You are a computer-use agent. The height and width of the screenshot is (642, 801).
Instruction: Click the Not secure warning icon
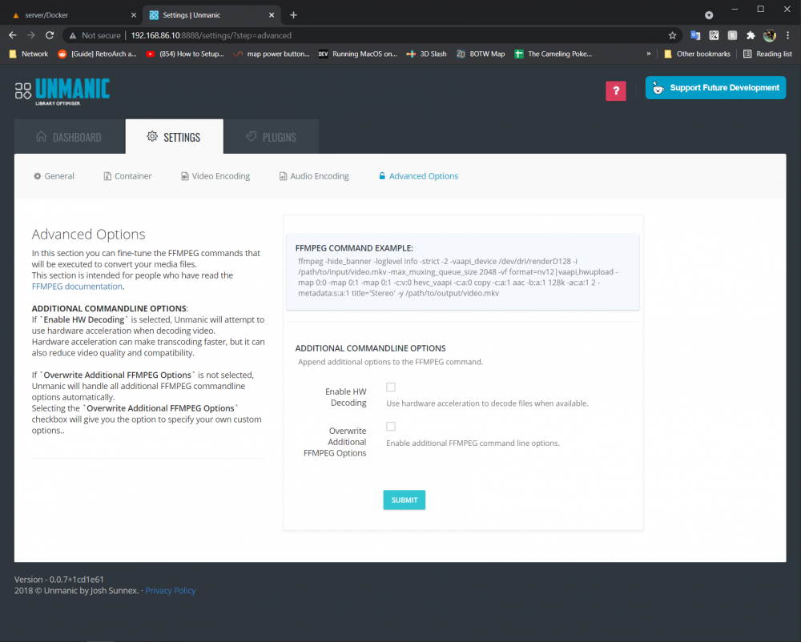coord(73,35)
